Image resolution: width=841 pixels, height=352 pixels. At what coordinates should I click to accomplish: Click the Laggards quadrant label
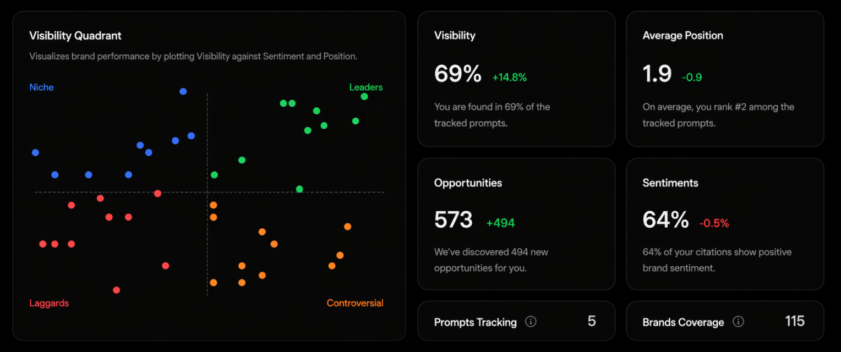[x=49, y=303]
